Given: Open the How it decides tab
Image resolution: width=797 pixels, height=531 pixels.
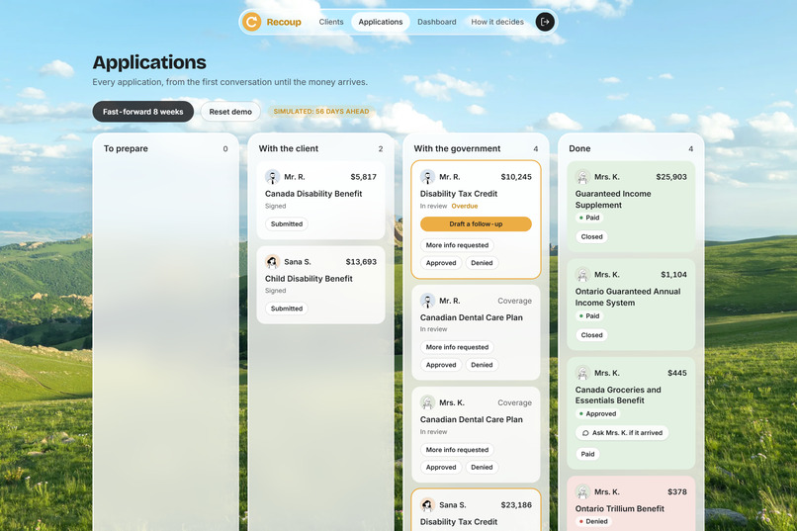Looking at the screenshot, I should [x=497, y=22].
